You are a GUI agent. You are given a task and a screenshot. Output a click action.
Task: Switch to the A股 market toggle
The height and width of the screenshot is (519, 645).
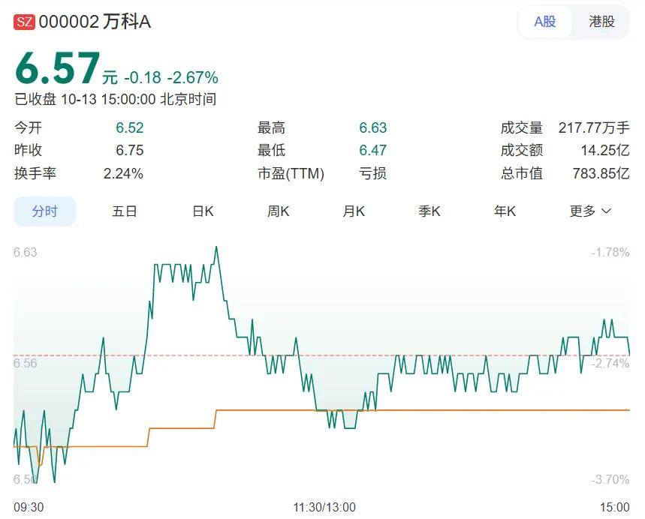544,22
